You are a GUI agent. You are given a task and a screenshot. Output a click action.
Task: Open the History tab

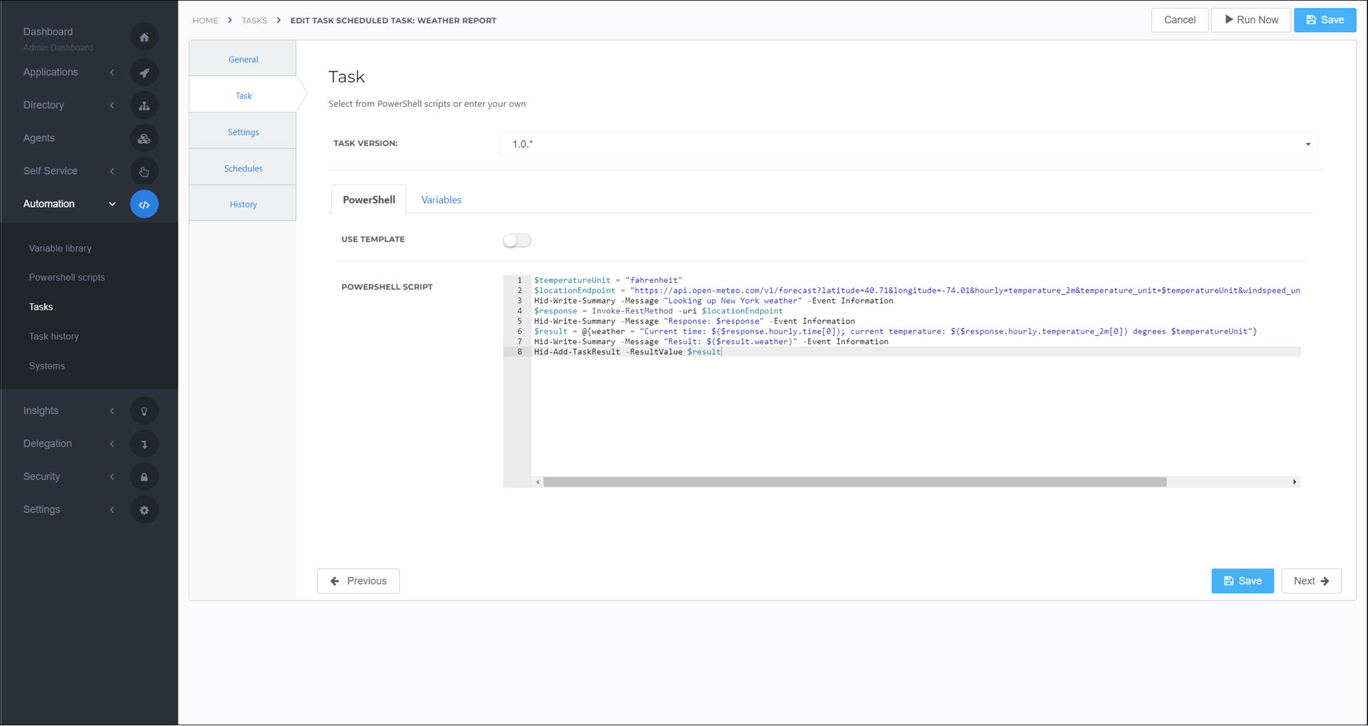click(x=243, y=204)
